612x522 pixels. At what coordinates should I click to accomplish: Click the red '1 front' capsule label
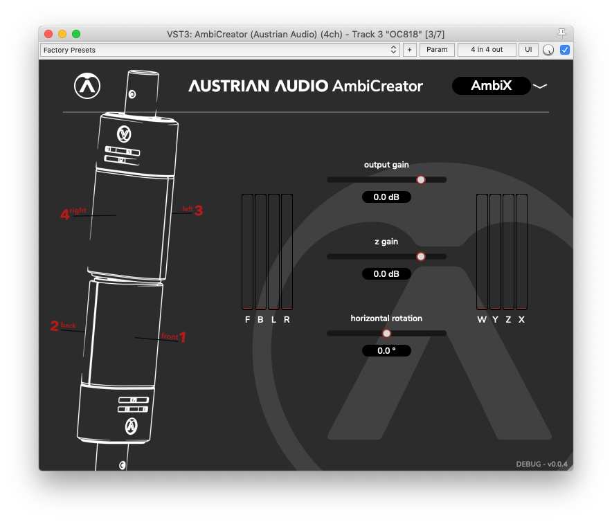click(x=174, y=336)
